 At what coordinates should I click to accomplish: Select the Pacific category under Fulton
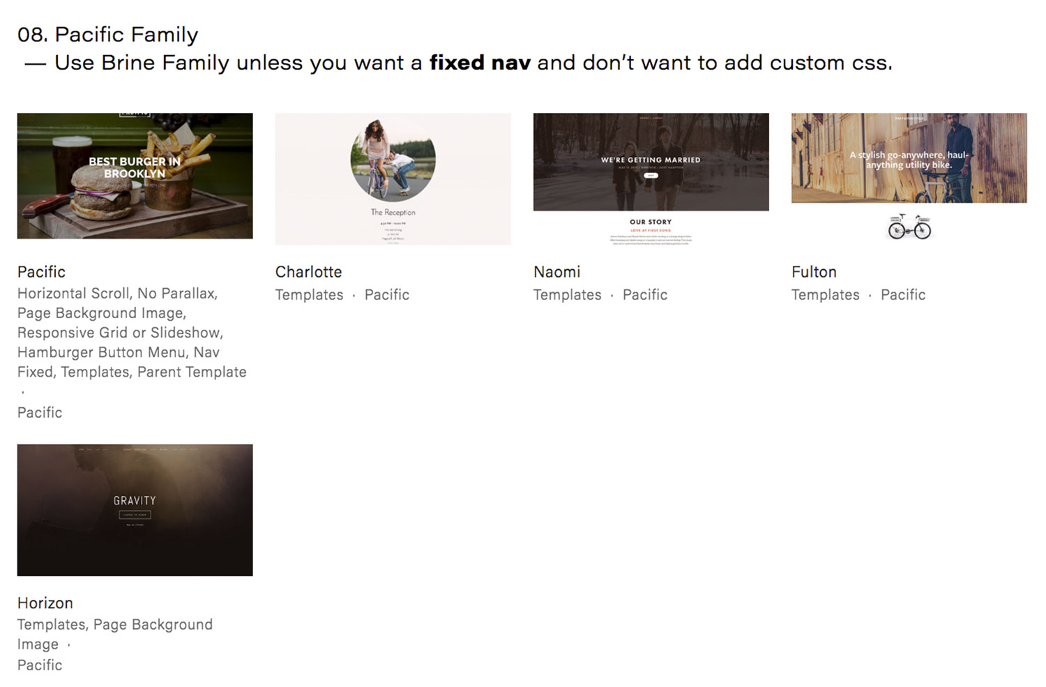pos(903,295)
